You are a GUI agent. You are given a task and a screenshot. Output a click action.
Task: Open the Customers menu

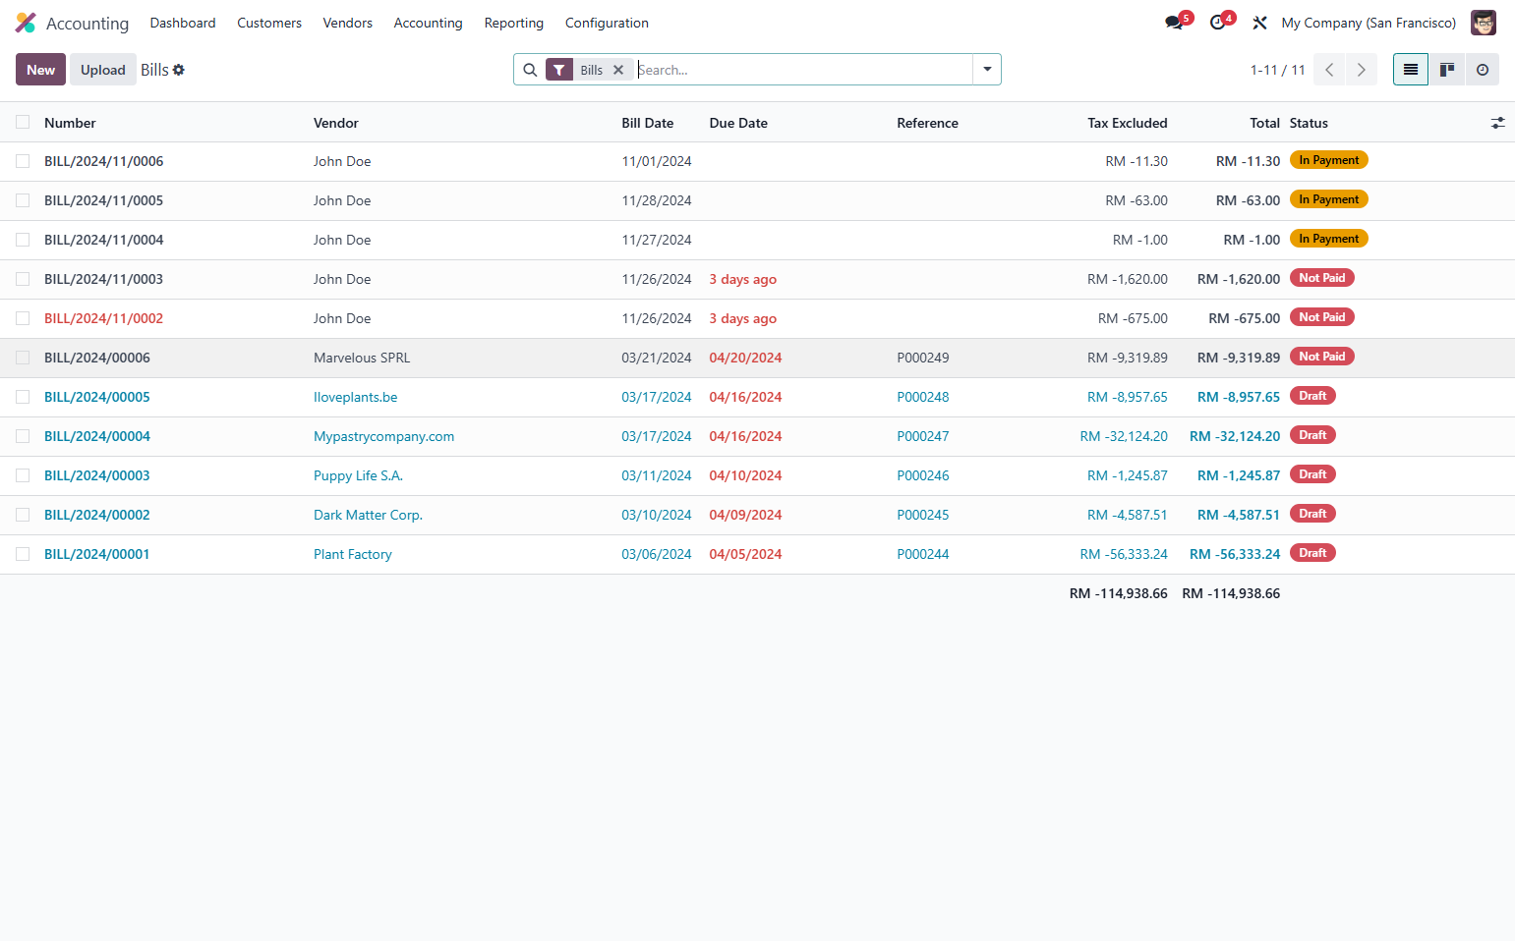tap(269, 23)
